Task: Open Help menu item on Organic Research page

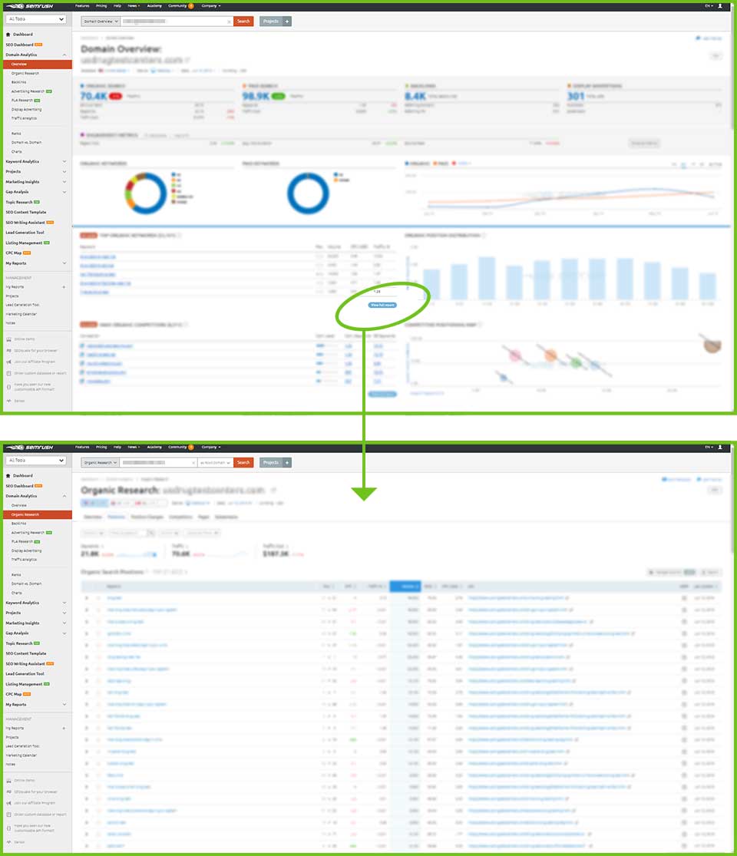Action: click(117, 447)
